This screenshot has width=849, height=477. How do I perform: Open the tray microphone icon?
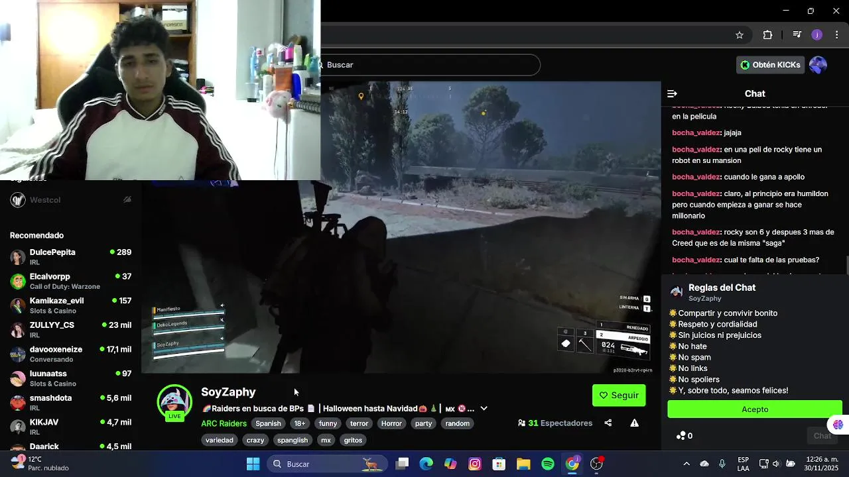[722, 464]
